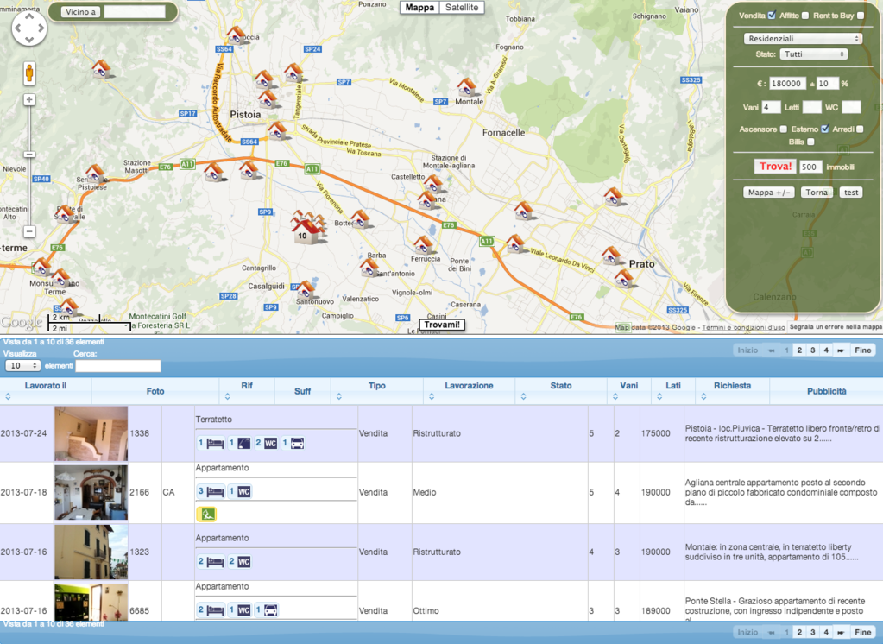Tick the Ascensore checkbox
The width and height of the screenshot is (883, 644).
[784, 129]
